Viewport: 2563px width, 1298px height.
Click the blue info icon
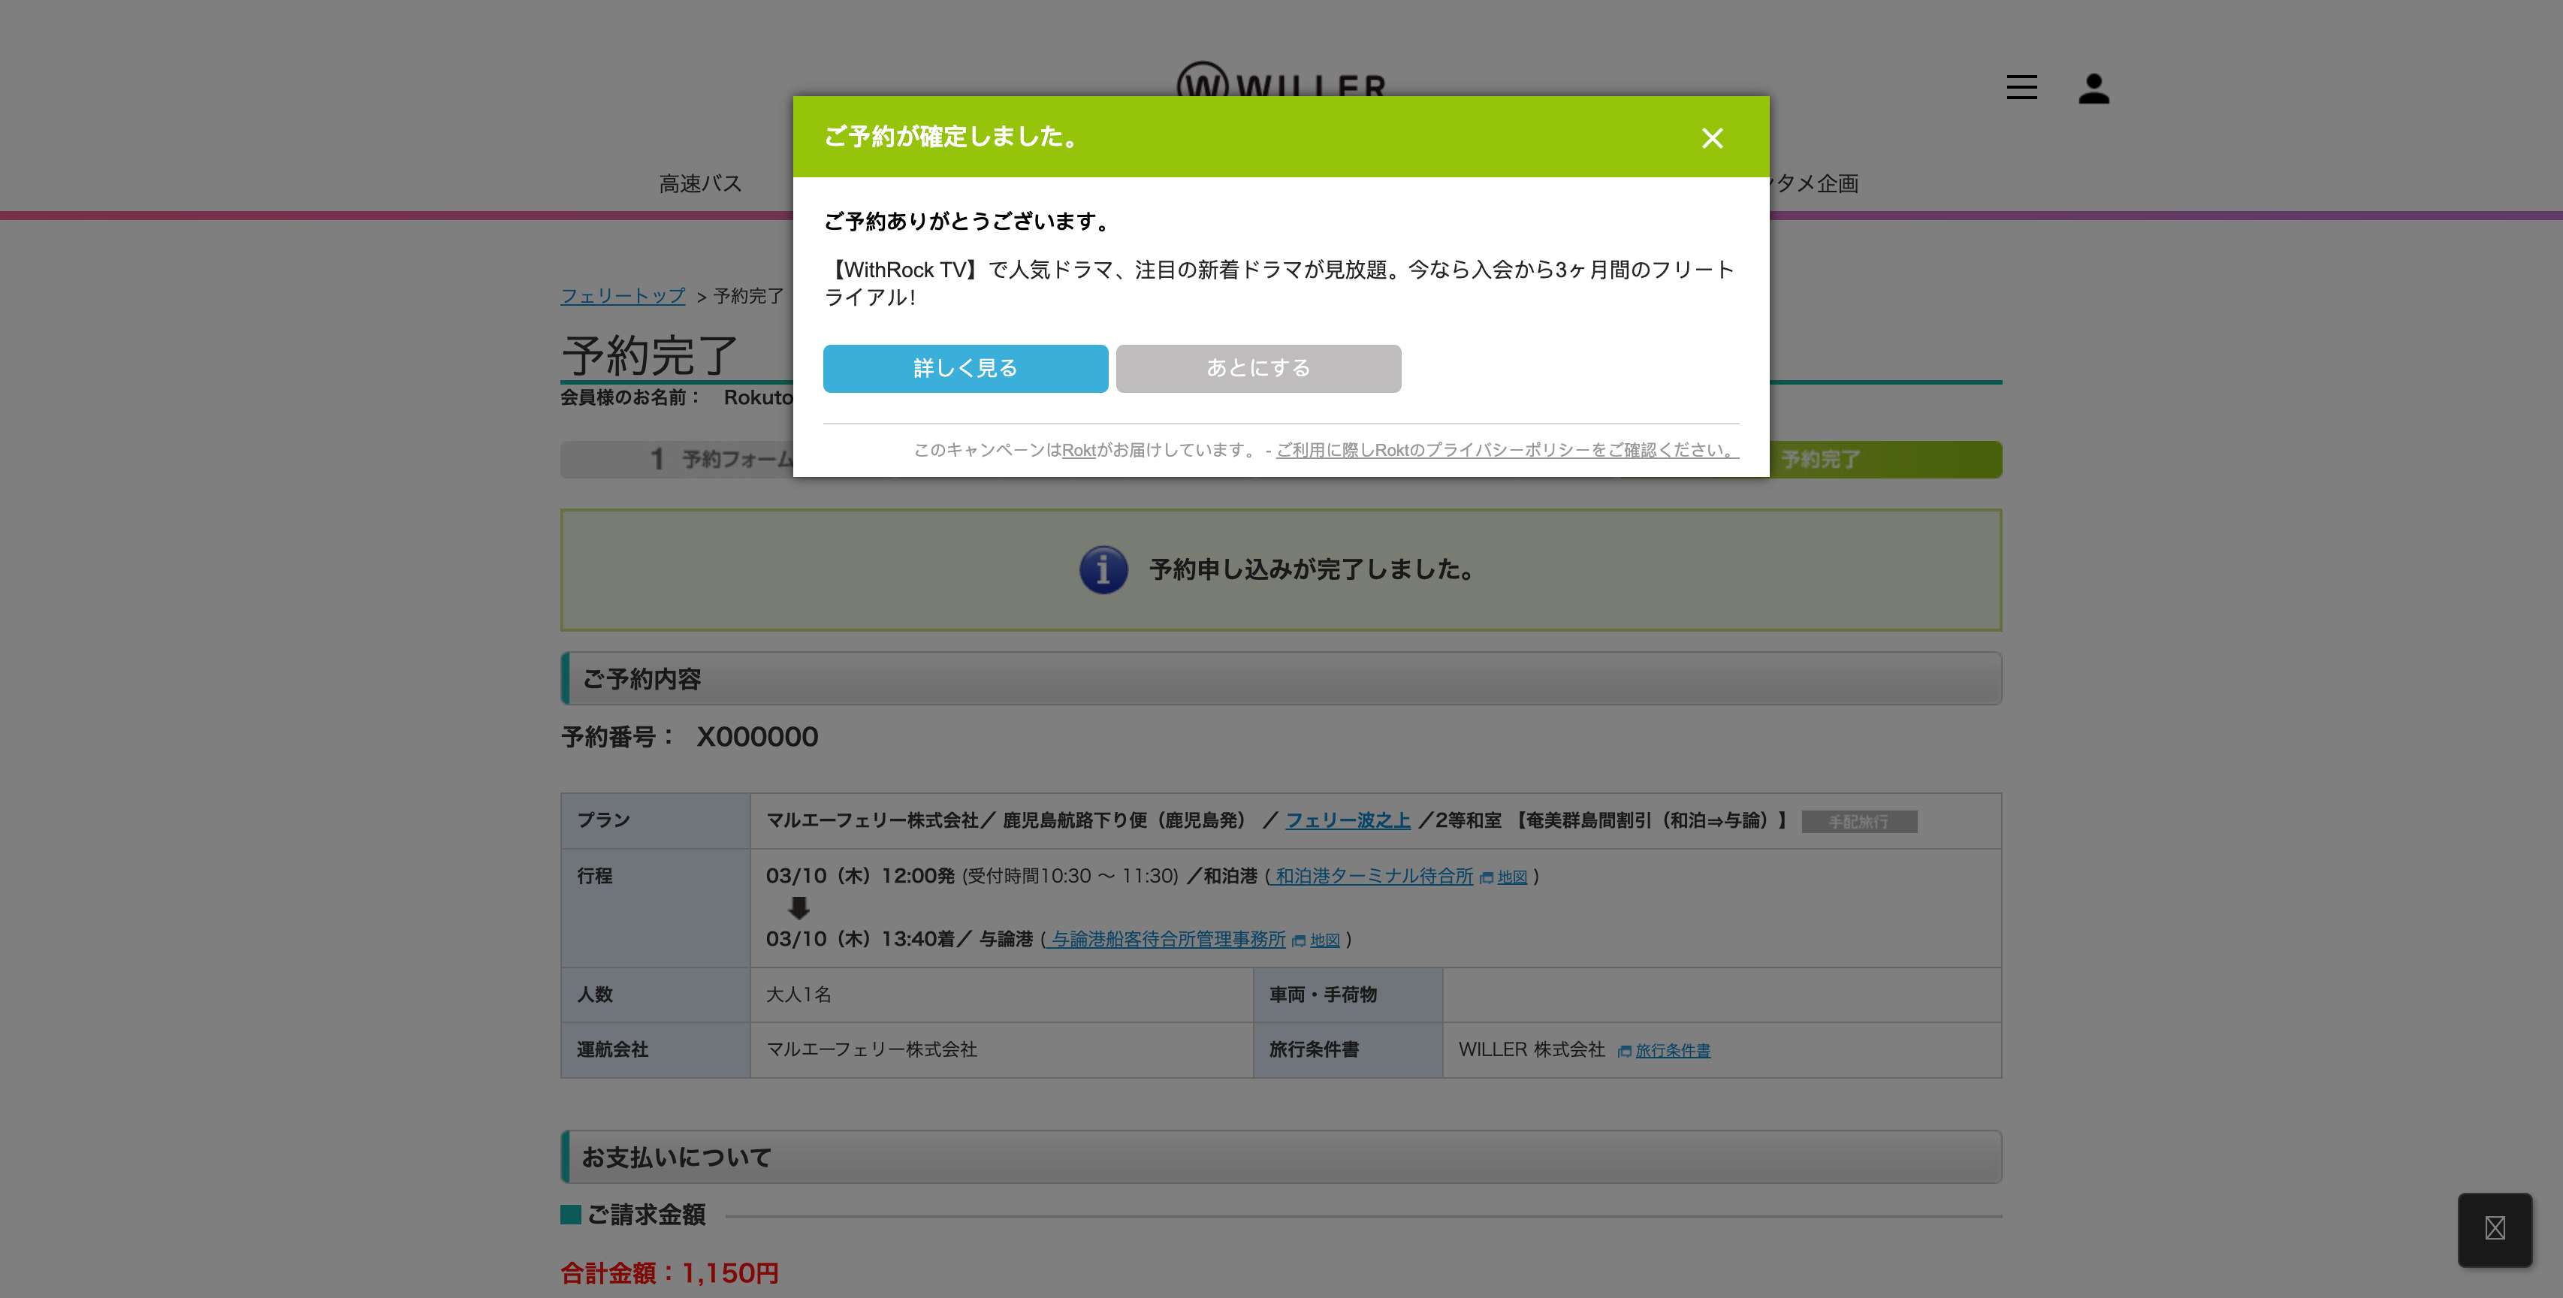(1103, 570)
